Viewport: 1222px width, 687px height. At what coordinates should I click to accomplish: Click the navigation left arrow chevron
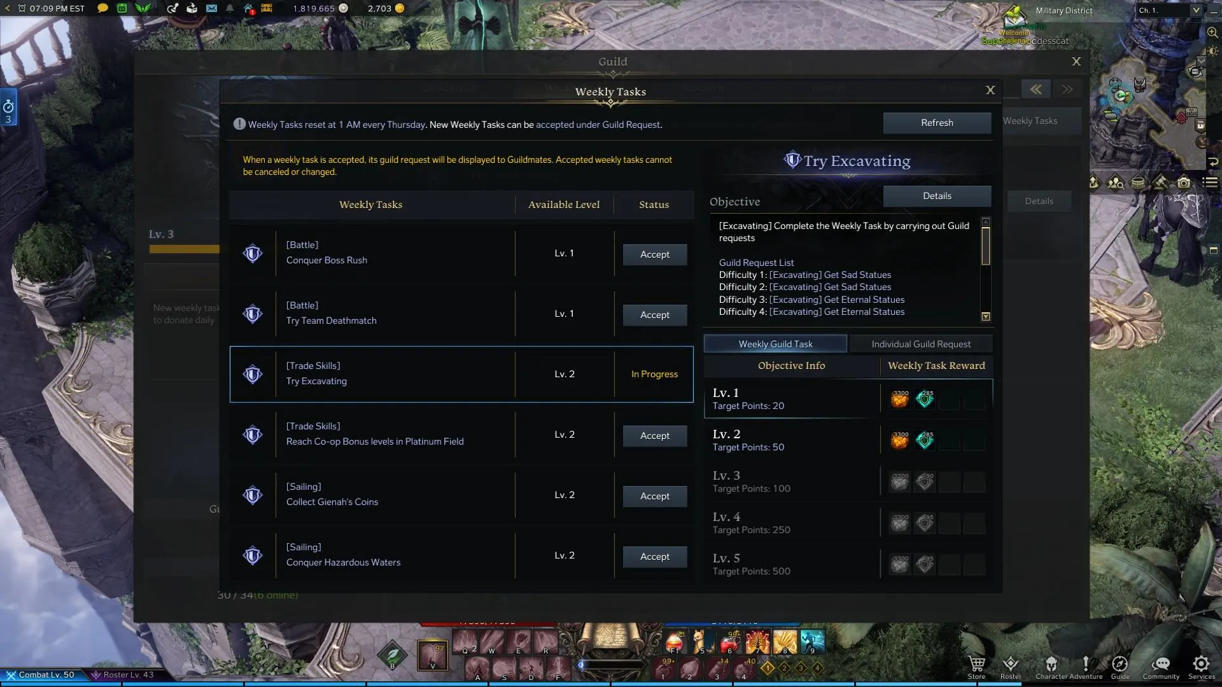tap(1036, 90)
